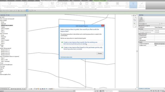
Task: Click view scale 1:100 selector
Action: click(30, 89)
